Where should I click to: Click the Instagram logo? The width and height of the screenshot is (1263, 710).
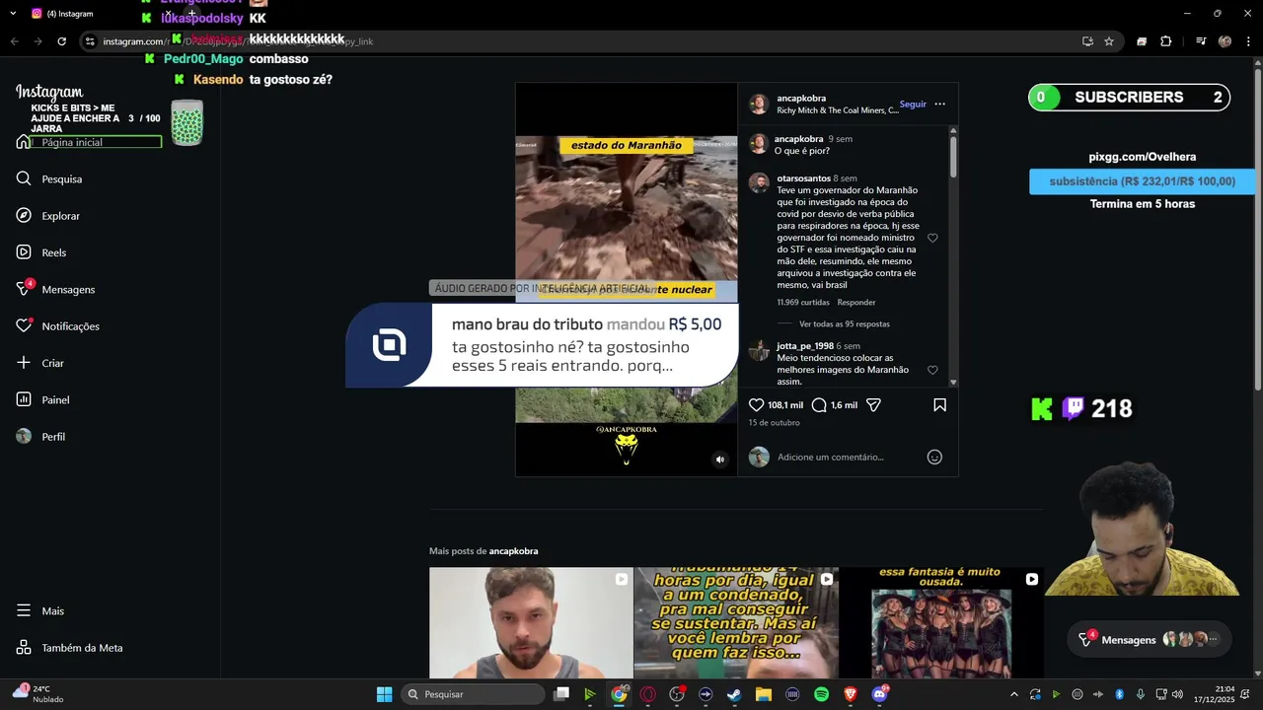pyautogui.click(x=49, y=92)
